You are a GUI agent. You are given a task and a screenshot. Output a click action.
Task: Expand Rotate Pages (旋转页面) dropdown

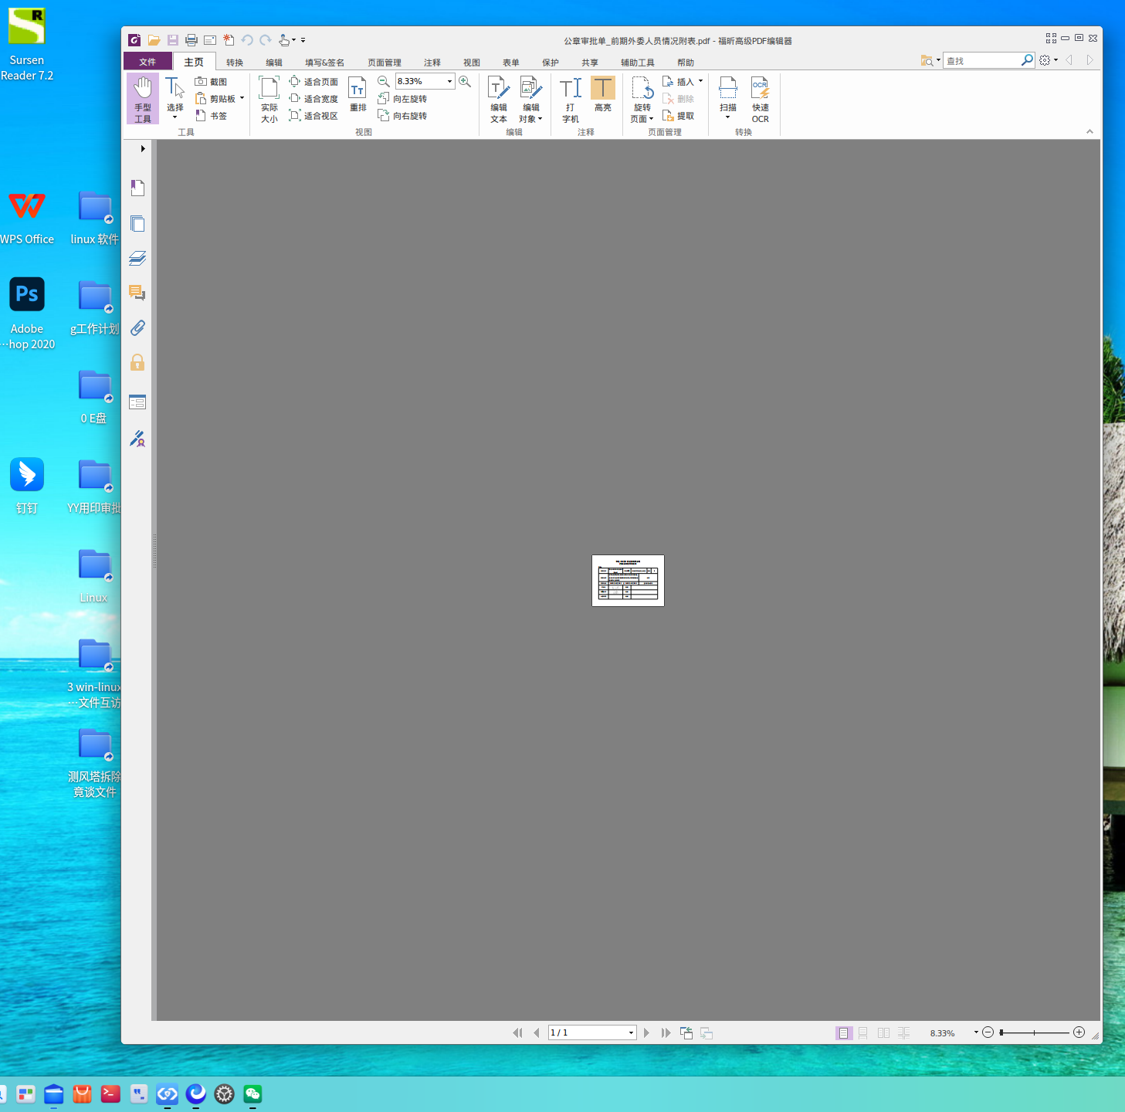pos(652,119)
